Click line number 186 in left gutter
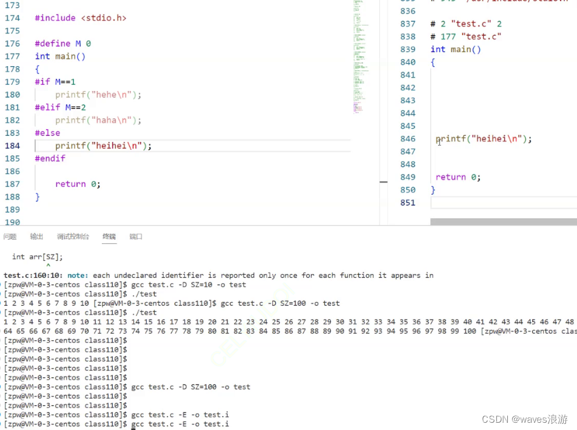Screen dimensions: 577x430 tap(13, 171)
